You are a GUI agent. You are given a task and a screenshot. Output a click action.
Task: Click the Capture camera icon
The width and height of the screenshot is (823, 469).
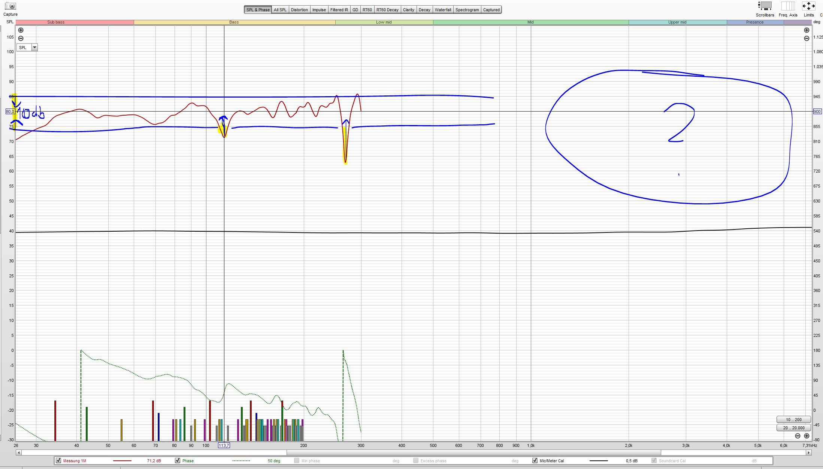10,6
